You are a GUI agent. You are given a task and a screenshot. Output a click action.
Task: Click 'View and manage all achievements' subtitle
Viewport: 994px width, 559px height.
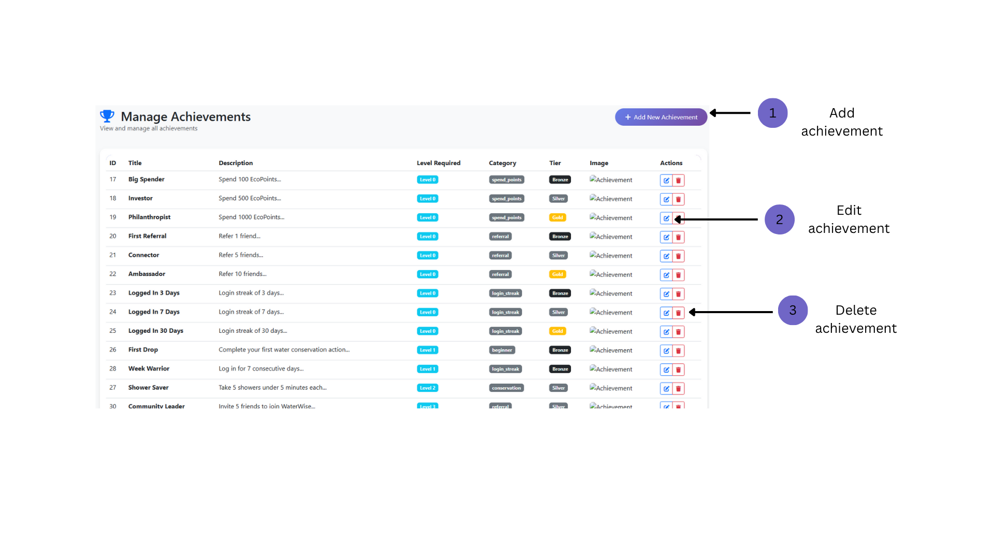(x=149, y=128)
